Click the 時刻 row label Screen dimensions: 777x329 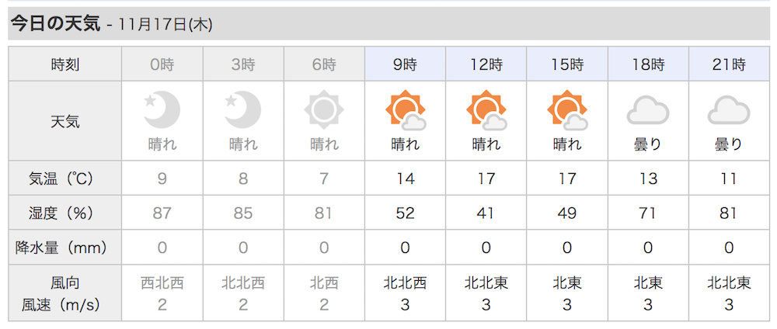(65, 64)
